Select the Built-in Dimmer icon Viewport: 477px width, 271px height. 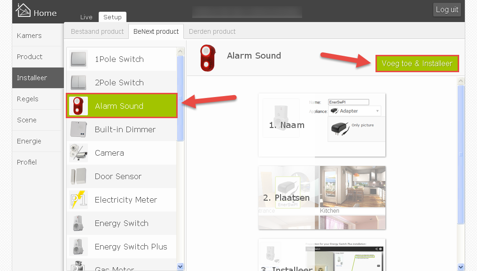pos(78,129)
